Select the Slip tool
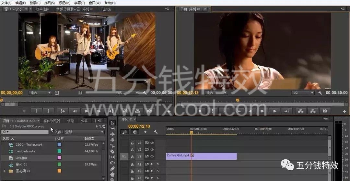 [112, 157]
